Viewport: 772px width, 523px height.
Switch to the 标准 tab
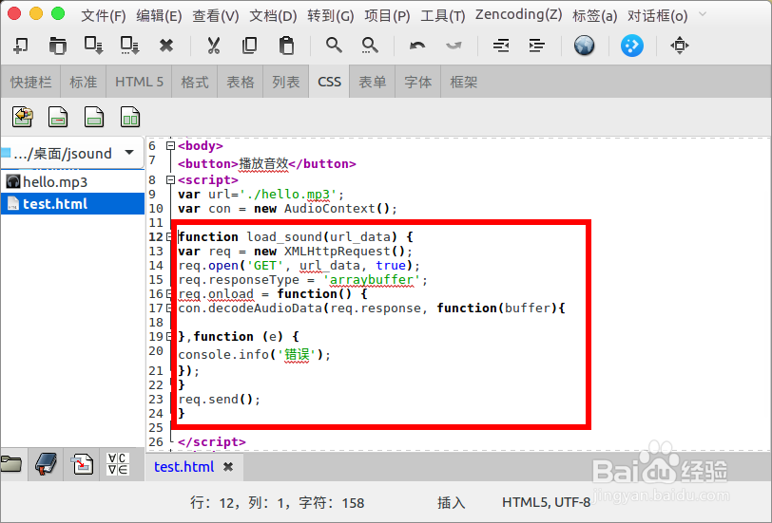pos(84,82)
